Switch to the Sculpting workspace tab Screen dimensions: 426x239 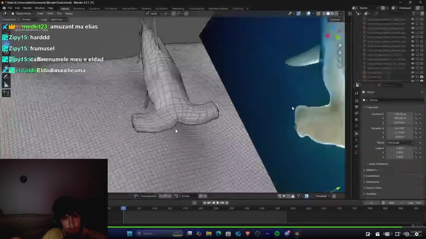(94, 9)
